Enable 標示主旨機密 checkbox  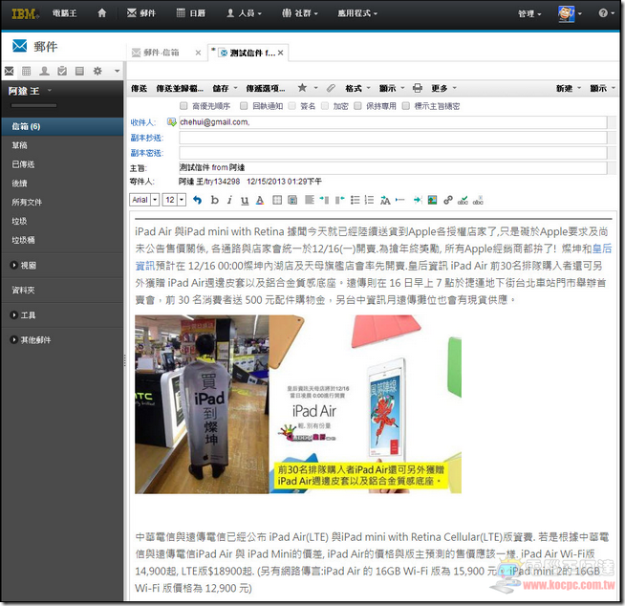click(406, 106)
